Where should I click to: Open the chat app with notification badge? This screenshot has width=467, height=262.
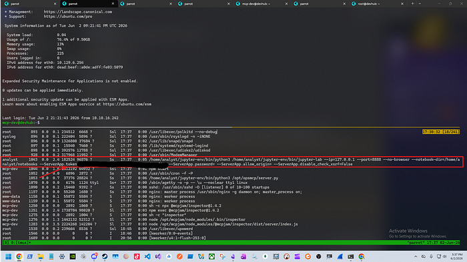tap(94, 257)
